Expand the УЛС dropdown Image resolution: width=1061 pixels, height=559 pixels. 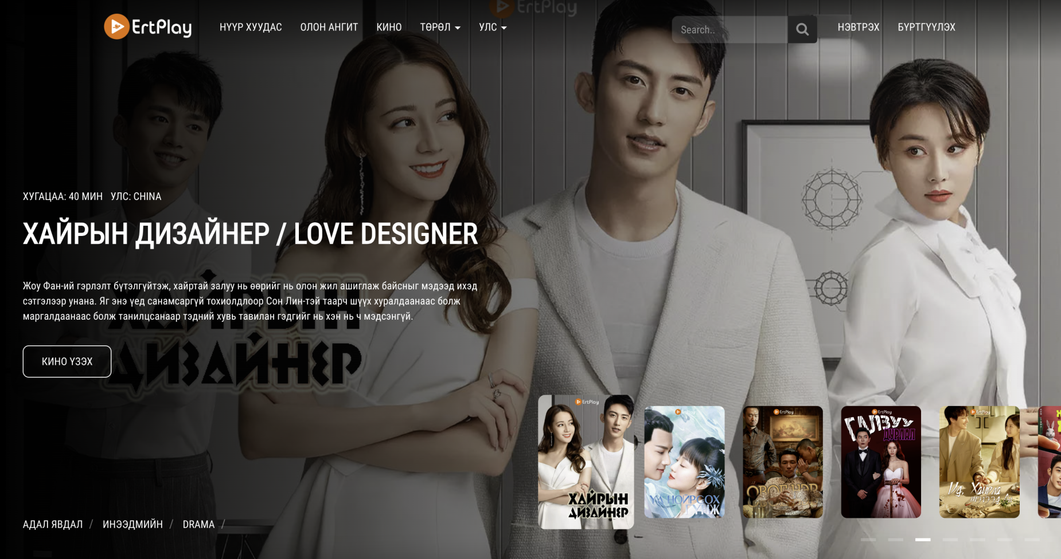(493, 27)
